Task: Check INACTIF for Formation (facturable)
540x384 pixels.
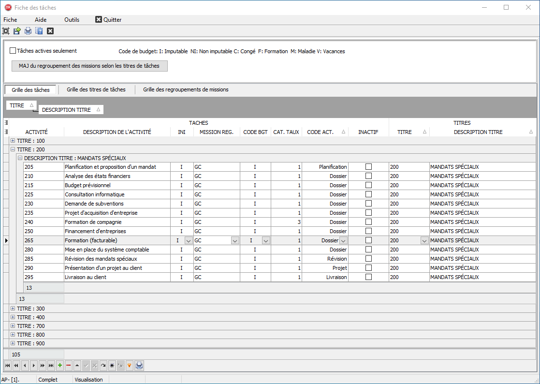Action: pyautogui.click(x=368, y=240)
